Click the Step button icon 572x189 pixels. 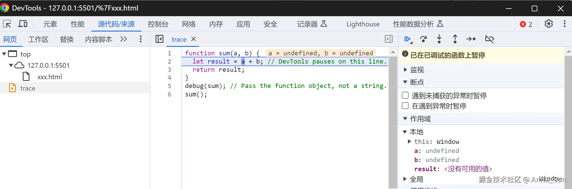(x=471, y=39)
